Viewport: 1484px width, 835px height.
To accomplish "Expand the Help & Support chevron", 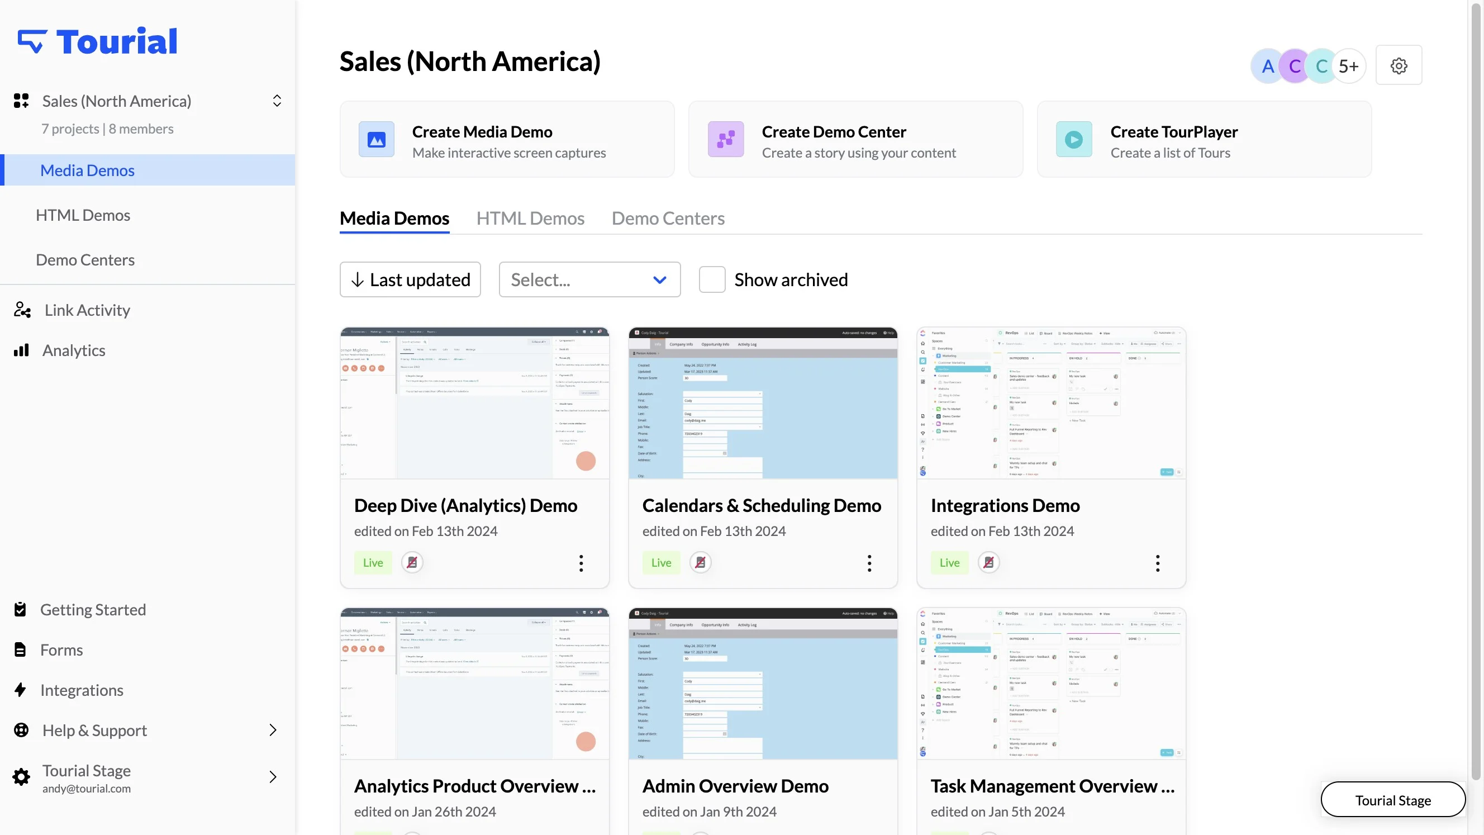I will [273, 730].
